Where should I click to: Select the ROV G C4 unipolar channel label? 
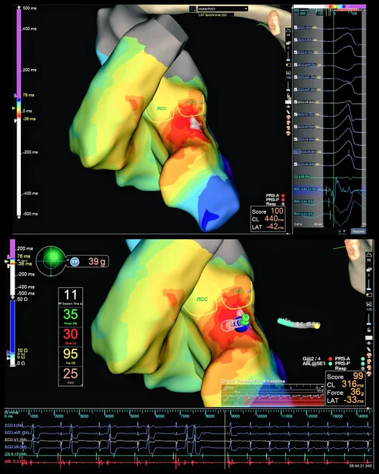pos(304,214)
